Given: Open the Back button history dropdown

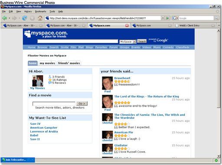Looking at the screenshot, I should coord(10,18).
